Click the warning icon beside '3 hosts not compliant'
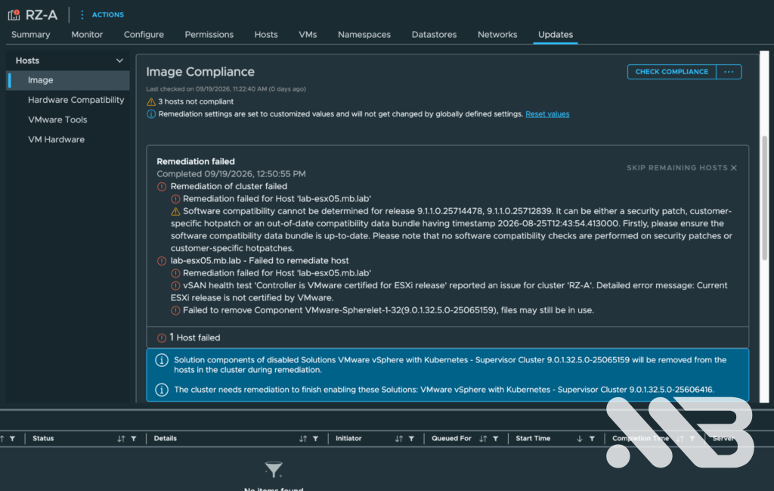The width and height of the screenshot is (774, 491). pyautogui.click(x=151, y=102)
